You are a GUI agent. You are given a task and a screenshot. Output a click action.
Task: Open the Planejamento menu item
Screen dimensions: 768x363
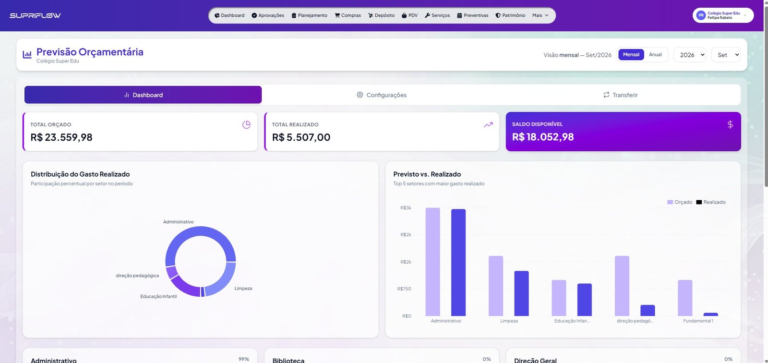[310, 15]
